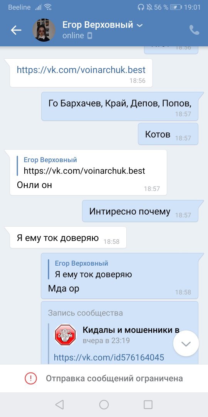The height and width of the screenshot is (417, 208).
Task: Open the first vk.com/voinarchuk.best link
Action: [x=81, y=69]
